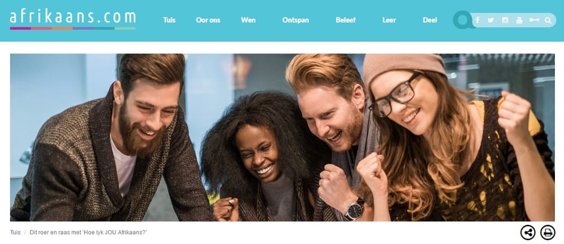This screenshot has height=244, width=564.
Task: Select the Leer menu item
Action: tap(389, 20)
